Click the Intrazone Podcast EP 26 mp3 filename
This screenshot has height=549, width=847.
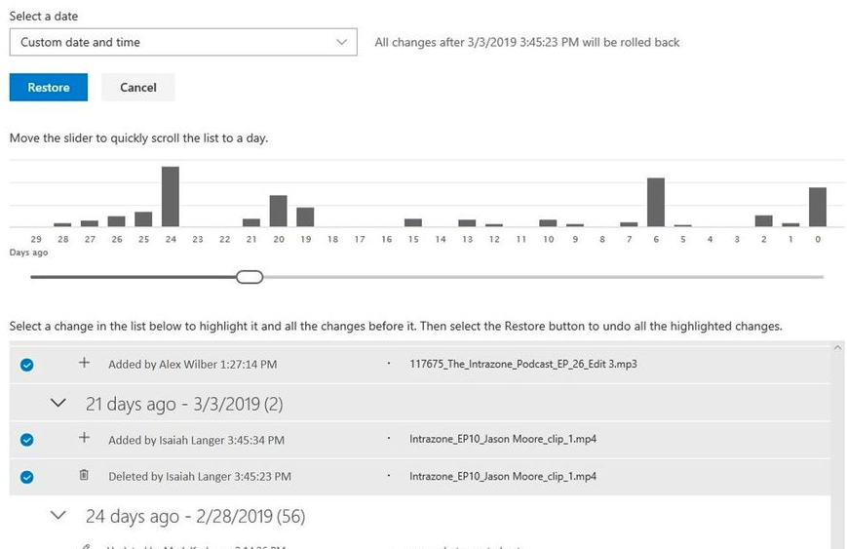pos(523,364)
